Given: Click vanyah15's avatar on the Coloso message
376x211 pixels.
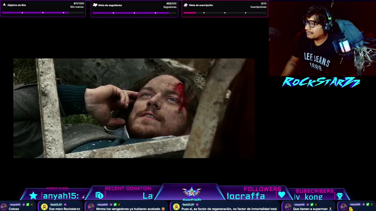Looking at the screenshot, I should [x=4, y=207].
